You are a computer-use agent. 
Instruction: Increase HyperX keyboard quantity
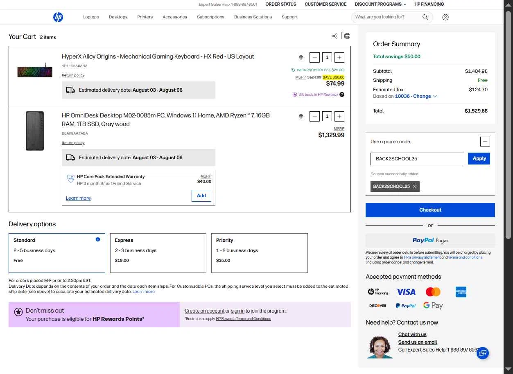[x=339, y=58]
